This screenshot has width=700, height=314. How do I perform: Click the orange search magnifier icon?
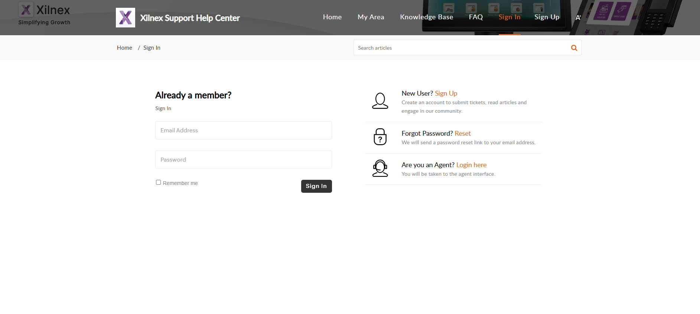[574, 48]
